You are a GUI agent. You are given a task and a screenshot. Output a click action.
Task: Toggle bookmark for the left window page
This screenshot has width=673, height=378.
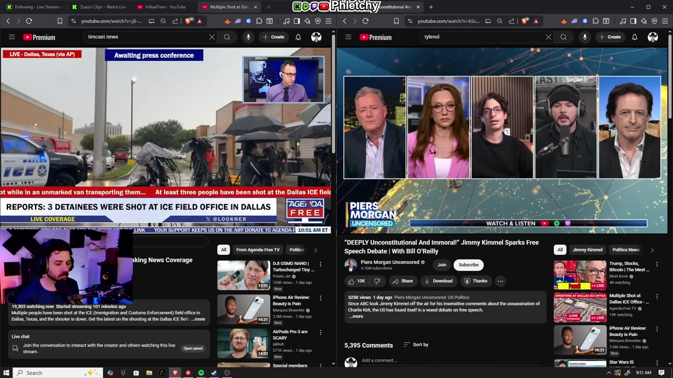tap(59, 21)
